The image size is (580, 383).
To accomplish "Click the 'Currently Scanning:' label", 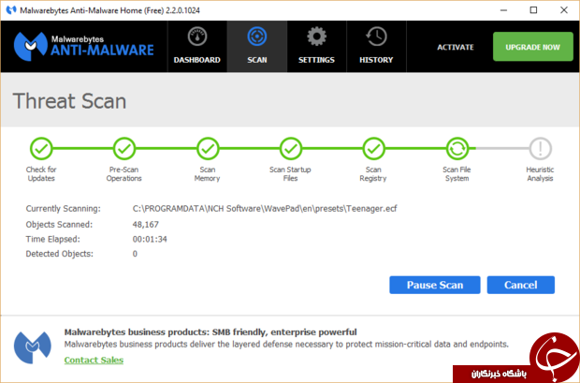I will point(63,209).
